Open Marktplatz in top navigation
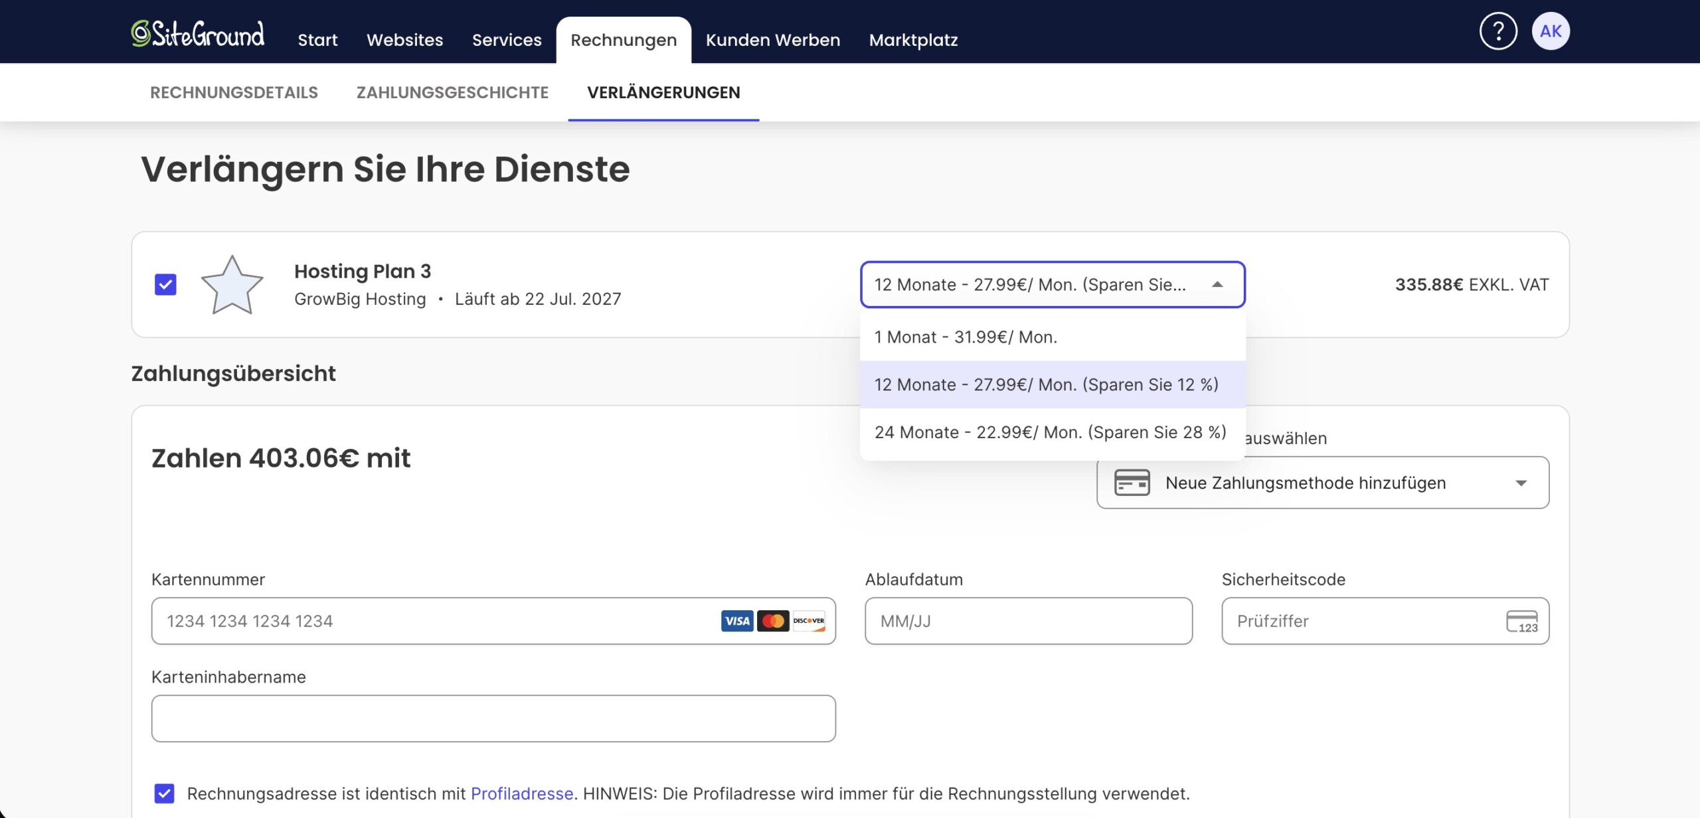Viewport: 1700px width, 818px height. 913,40
